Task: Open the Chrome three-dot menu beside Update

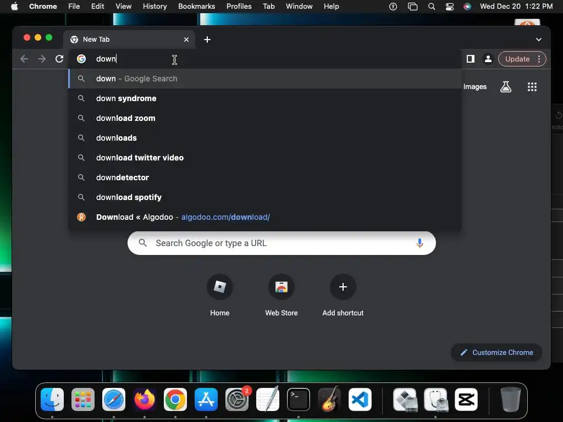Action: coord(539,59)
